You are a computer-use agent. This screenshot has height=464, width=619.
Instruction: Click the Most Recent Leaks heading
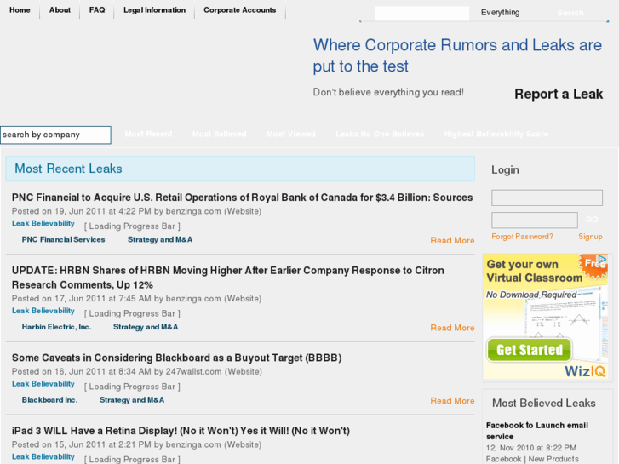pos(68,169)
